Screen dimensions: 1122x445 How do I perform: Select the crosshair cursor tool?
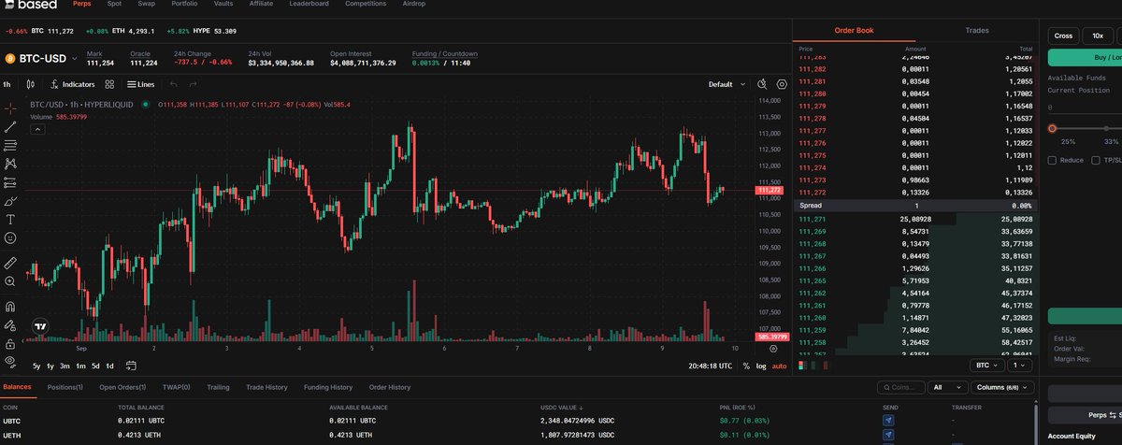click(x=10, y=108)
